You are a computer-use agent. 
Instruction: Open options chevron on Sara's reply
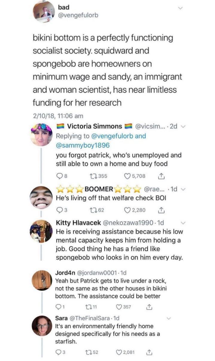click(x=169, y=318)
